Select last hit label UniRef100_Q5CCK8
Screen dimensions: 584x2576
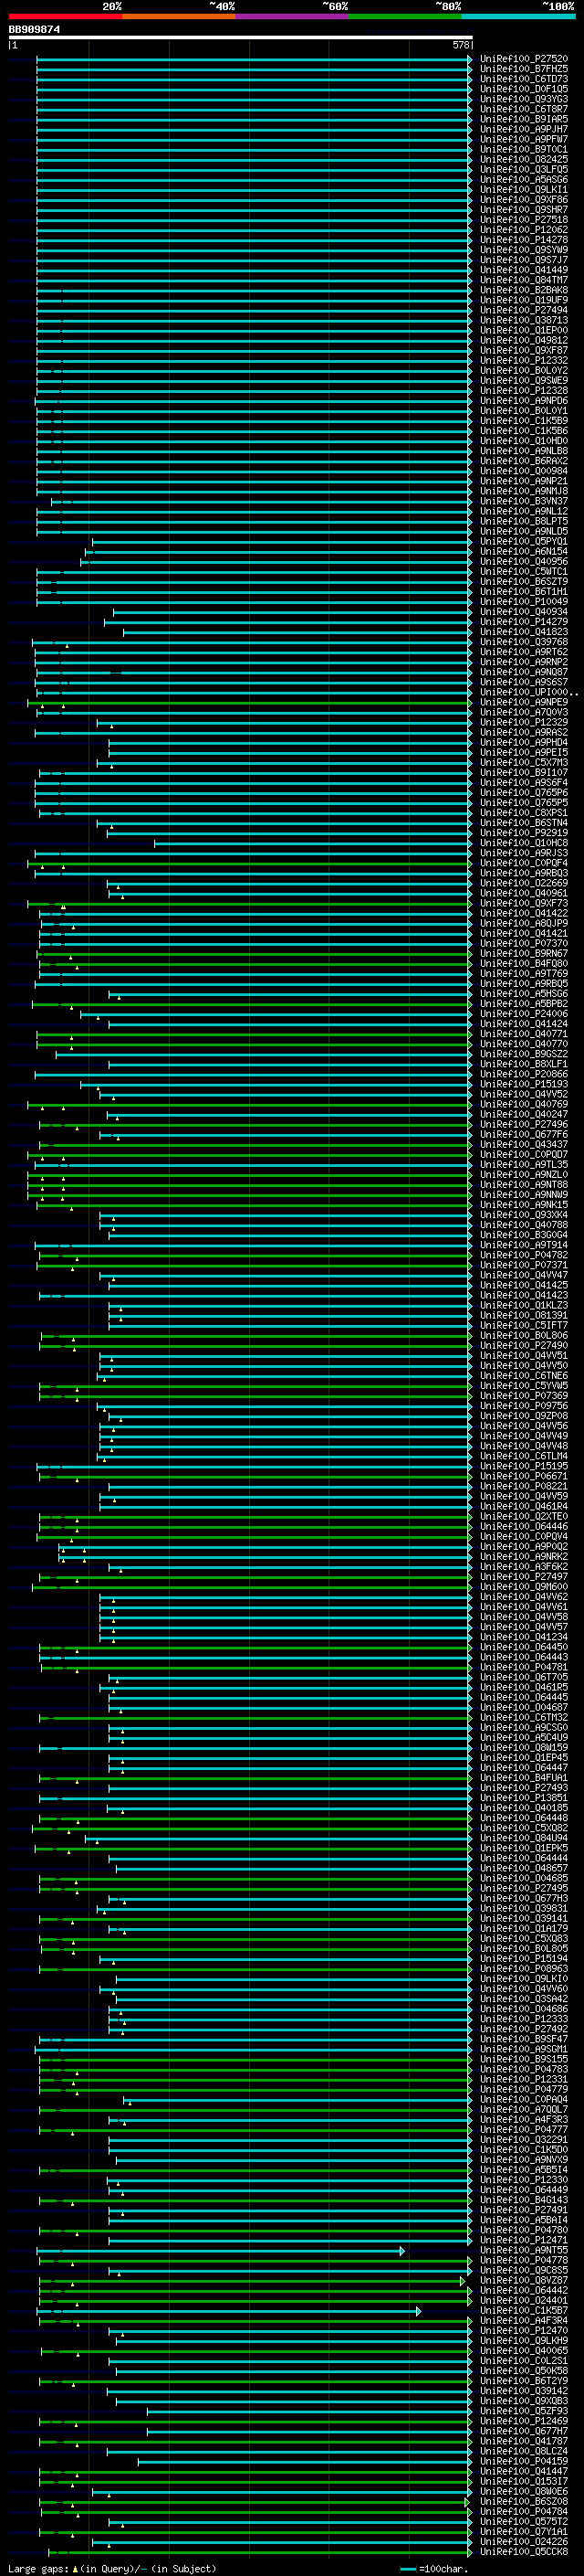(x=523, y=2552)
